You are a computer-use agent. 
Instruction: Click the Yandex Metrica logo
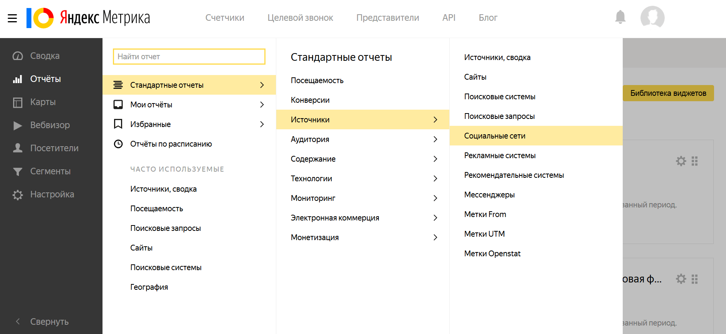click(89, 18)
